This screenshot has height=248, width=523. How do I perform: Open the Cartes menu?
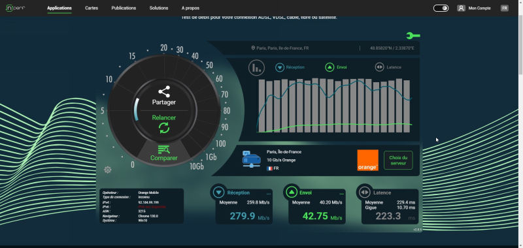92,8
